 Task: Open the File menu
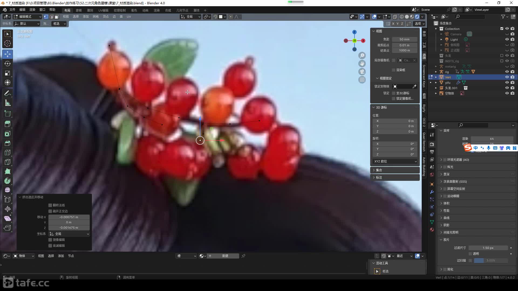[x=12, y=10]
